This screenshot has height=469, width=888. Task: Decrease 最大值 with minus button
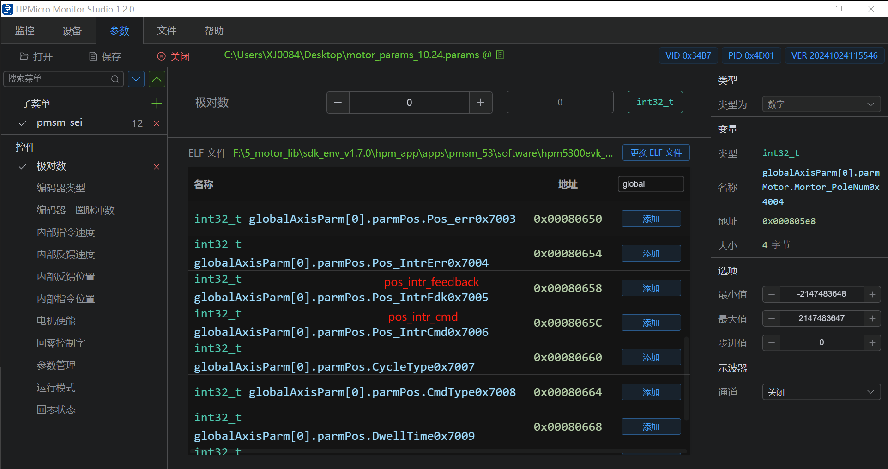pos(772,318)
